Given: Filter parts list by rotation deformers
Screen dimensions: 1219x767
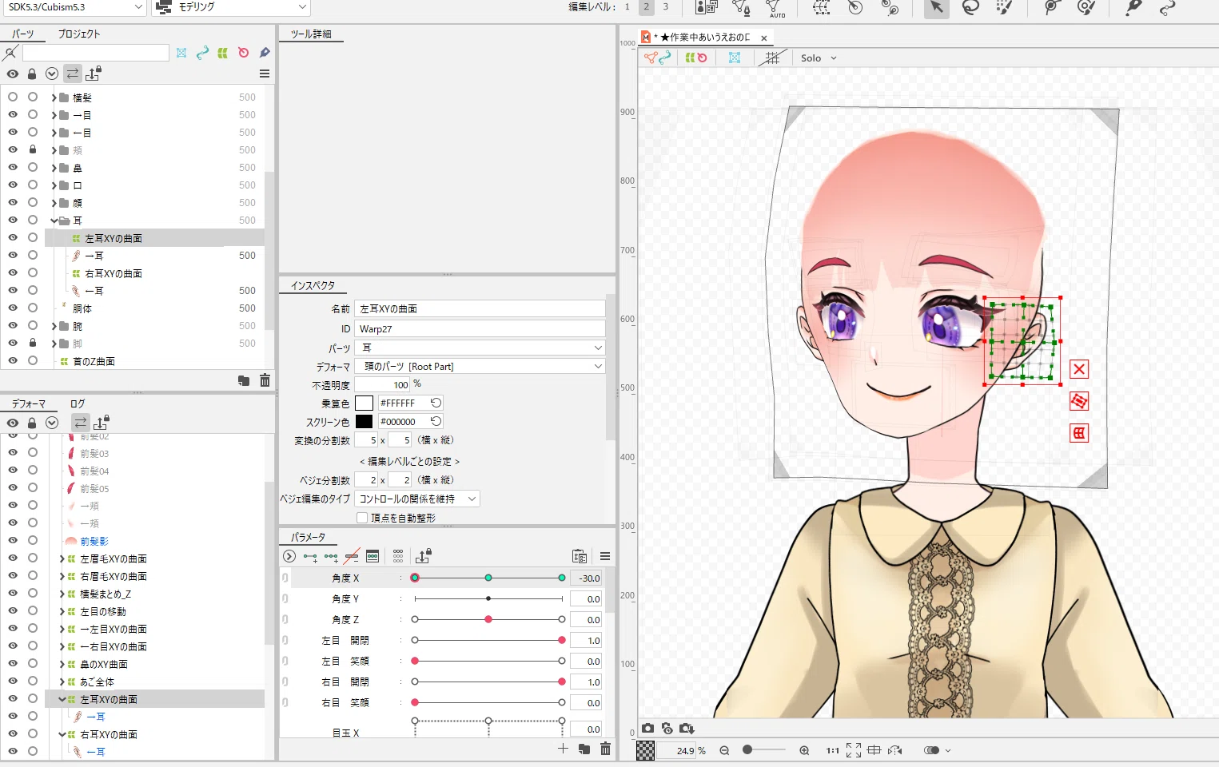Looking at the screenshot, I should 244,53.
